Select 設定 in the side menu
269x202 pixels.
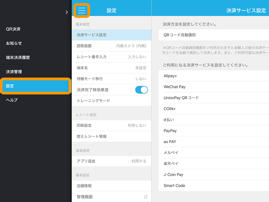[35, 86]
